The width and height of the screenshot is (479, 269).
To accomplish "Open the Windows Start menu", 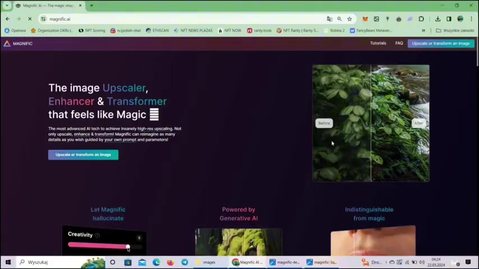I will 8,262.
